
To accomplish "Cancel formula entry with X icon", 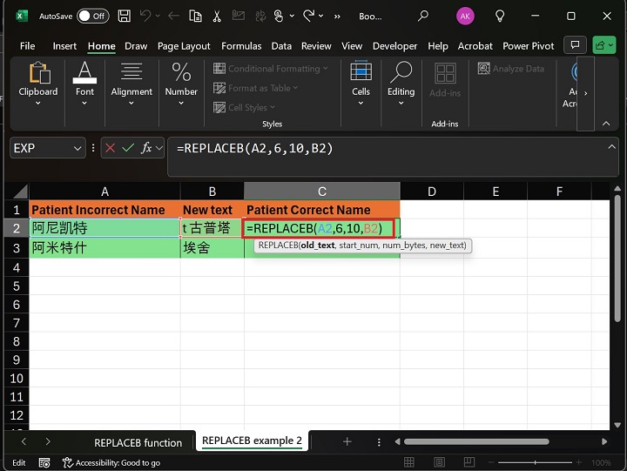I will point(110,148).
